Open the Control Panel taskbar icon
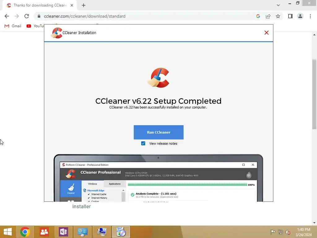317x238 pixels. pyautogui.click(x=82, y=232)
